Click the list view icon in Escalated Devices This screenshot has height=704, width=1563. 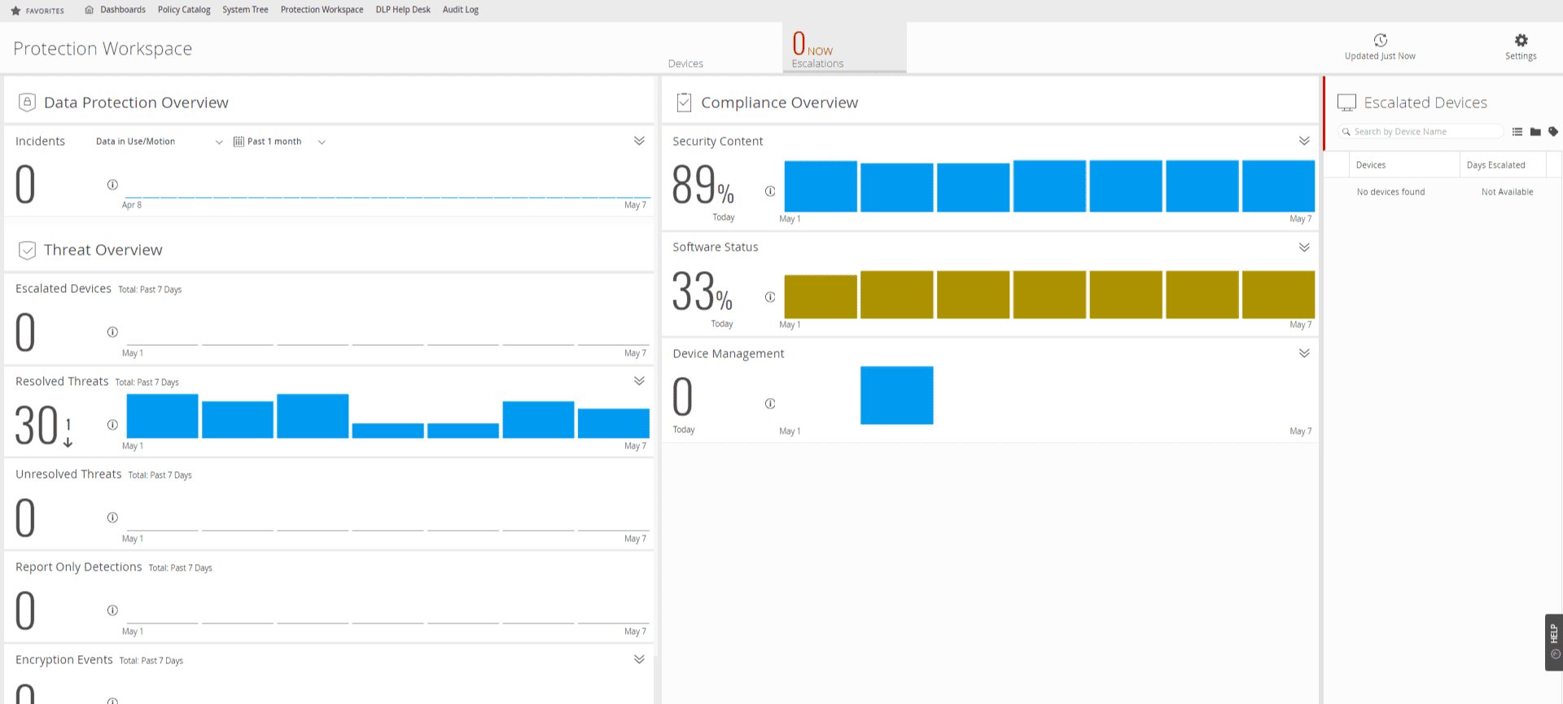tap(1517, 132)
